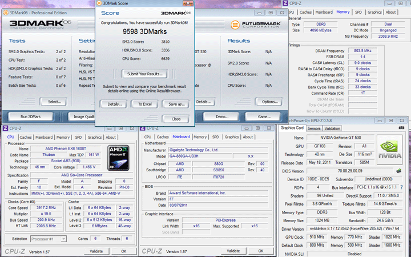Open Memory tab in CPU-Z motherboard window
This screenshot has width=411, height=257.
point(200,137)
